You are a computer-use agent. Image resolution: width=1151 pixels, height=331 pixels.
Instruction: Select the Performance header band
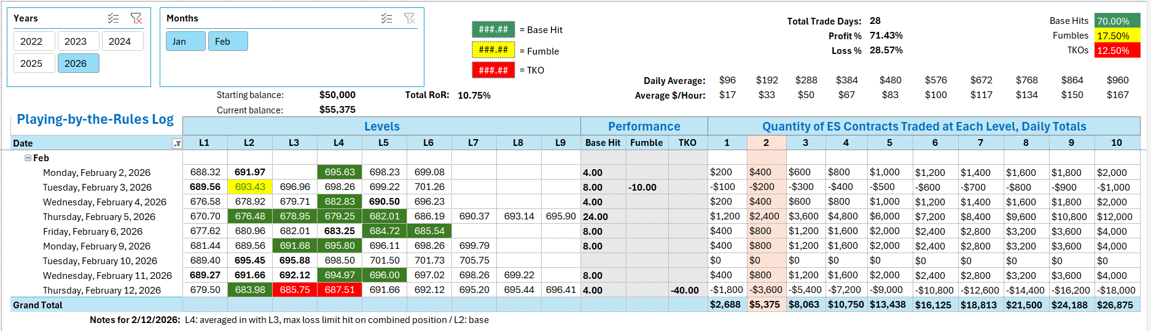coord(644,126)
